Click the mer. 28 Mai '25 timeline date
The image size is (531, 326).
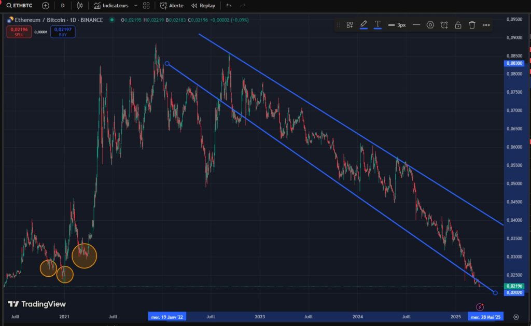point(486,317)
